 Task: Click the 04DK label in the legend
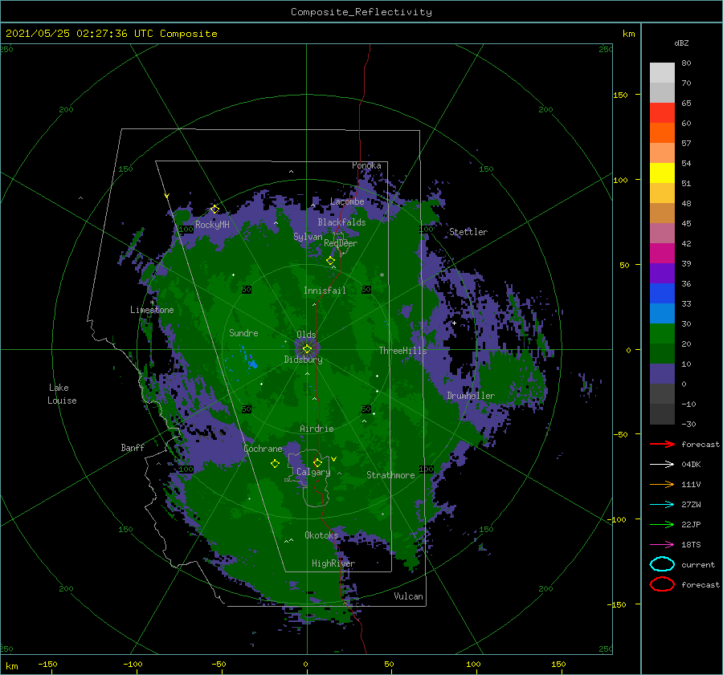click(691, 464)
